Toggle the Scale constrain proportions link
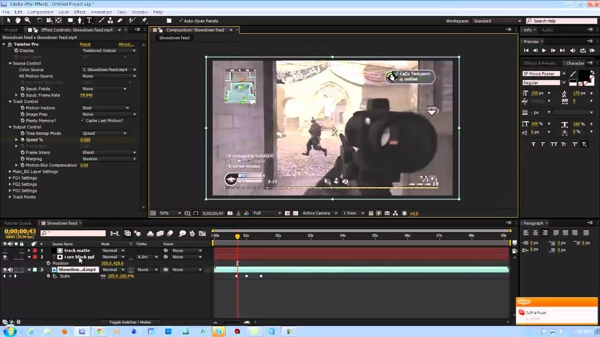This screenshot has height=337, width=600. (103, 276)
